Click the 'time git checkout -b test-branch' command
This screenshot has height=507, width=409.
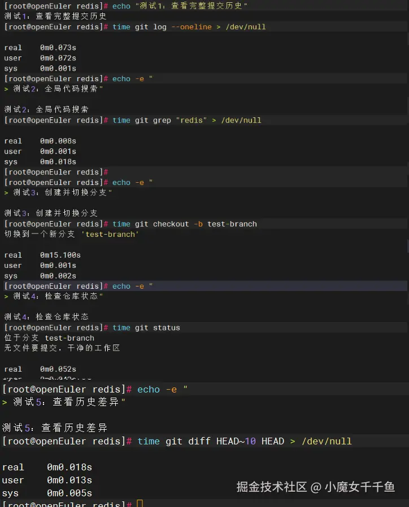pyautogui.click(x=185, y=224)
